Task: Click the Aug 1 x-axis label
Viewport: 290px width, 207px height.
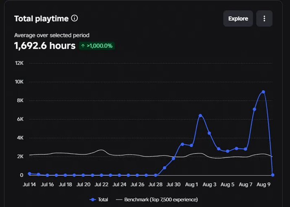Action: pyautogui.click(x=191, y=184)
